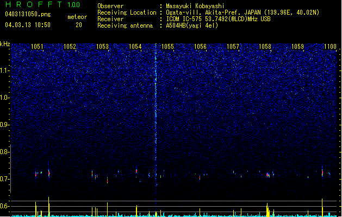
Task: Click the 1.1 frequency axis label
Action: (x=4, y=71)
